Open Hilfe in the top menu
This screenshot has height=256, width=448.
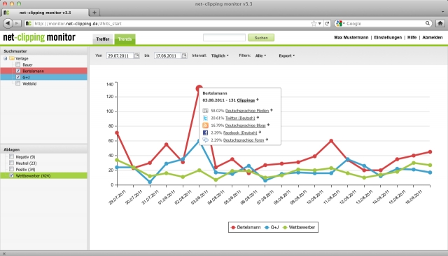412,37
